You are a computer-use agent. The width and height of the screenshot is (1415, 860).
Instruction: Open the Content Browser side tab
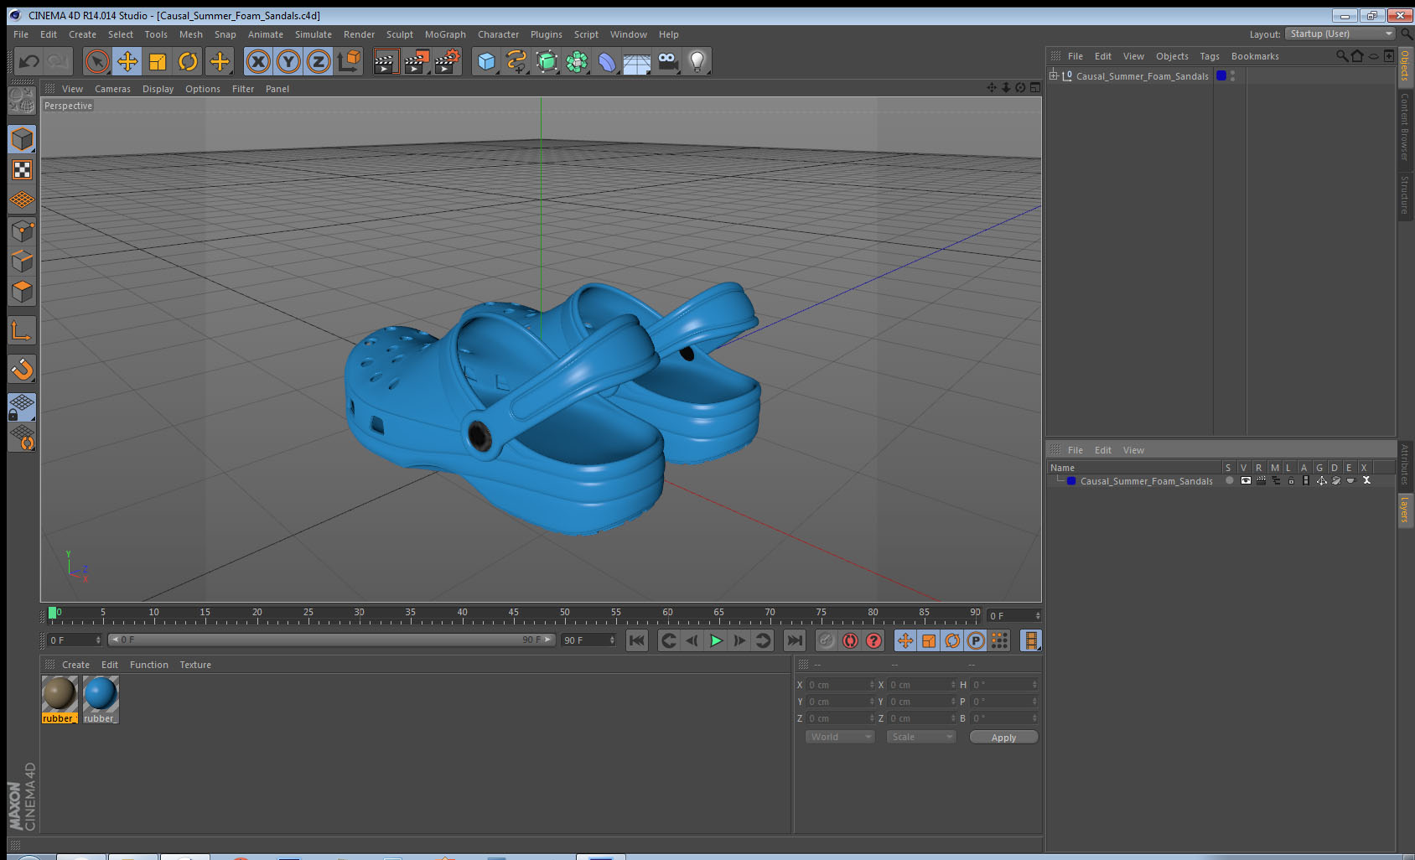point(1405,127)
